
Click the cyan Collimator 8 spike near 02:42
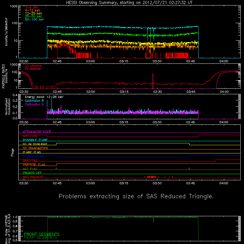click(51, 104)
